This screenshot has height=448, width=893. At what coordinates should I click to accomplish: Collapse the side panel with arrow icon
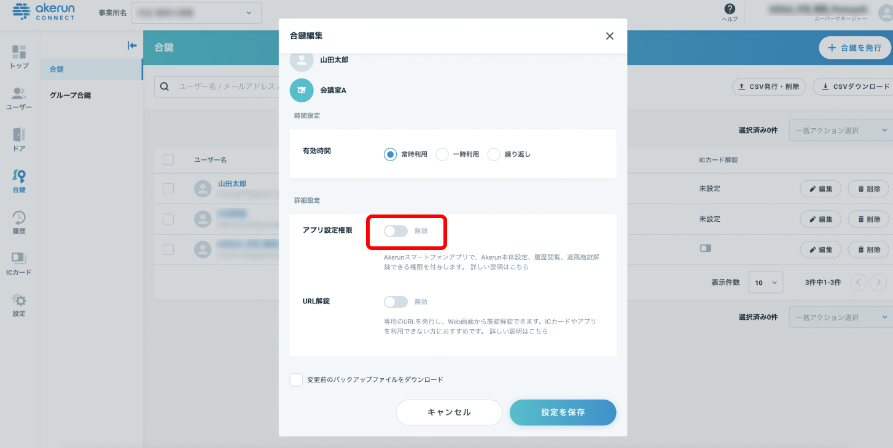pos(132,45)
